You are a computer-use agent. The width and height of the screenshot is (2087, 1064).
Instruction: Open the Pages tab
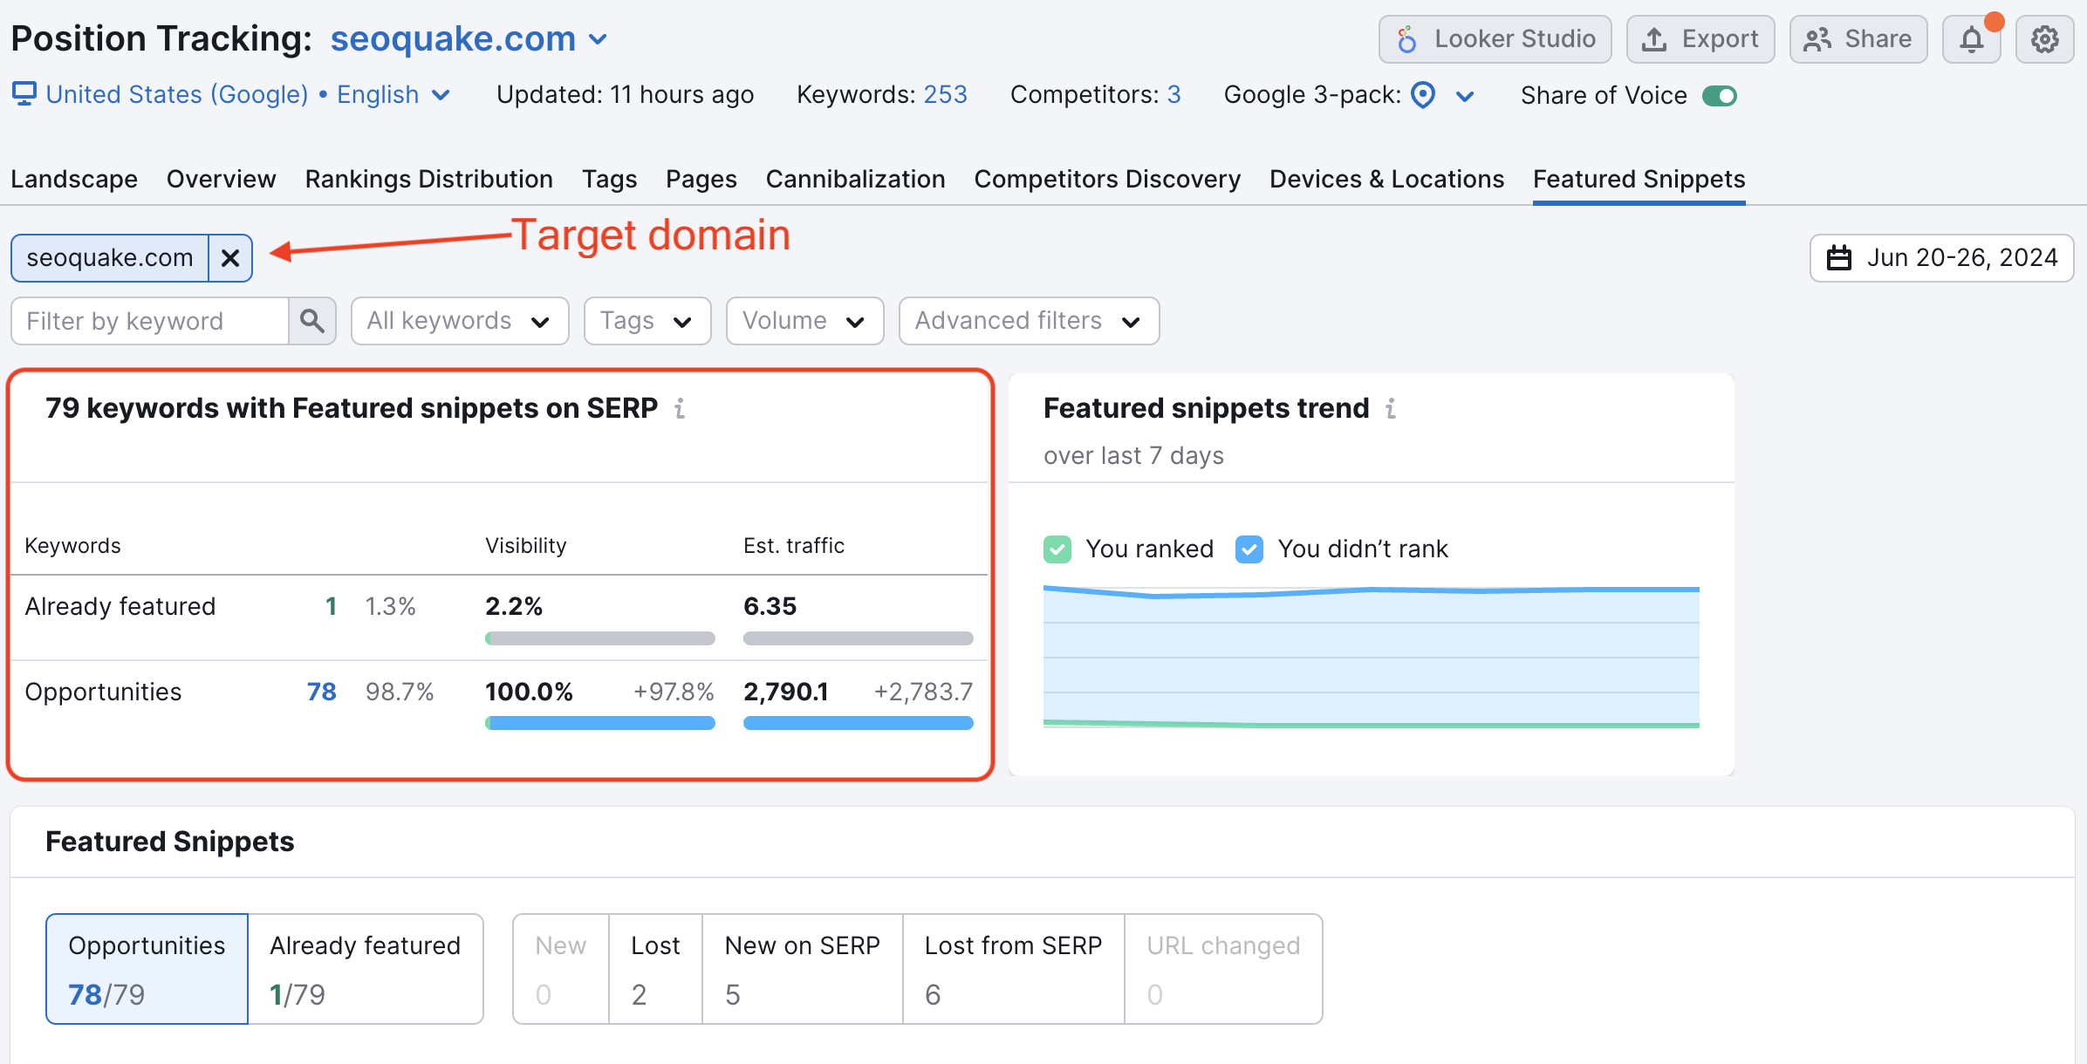701,179
